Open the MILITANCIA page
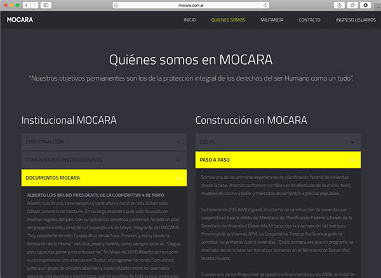 pyautogui.click(x=272, y=20)
